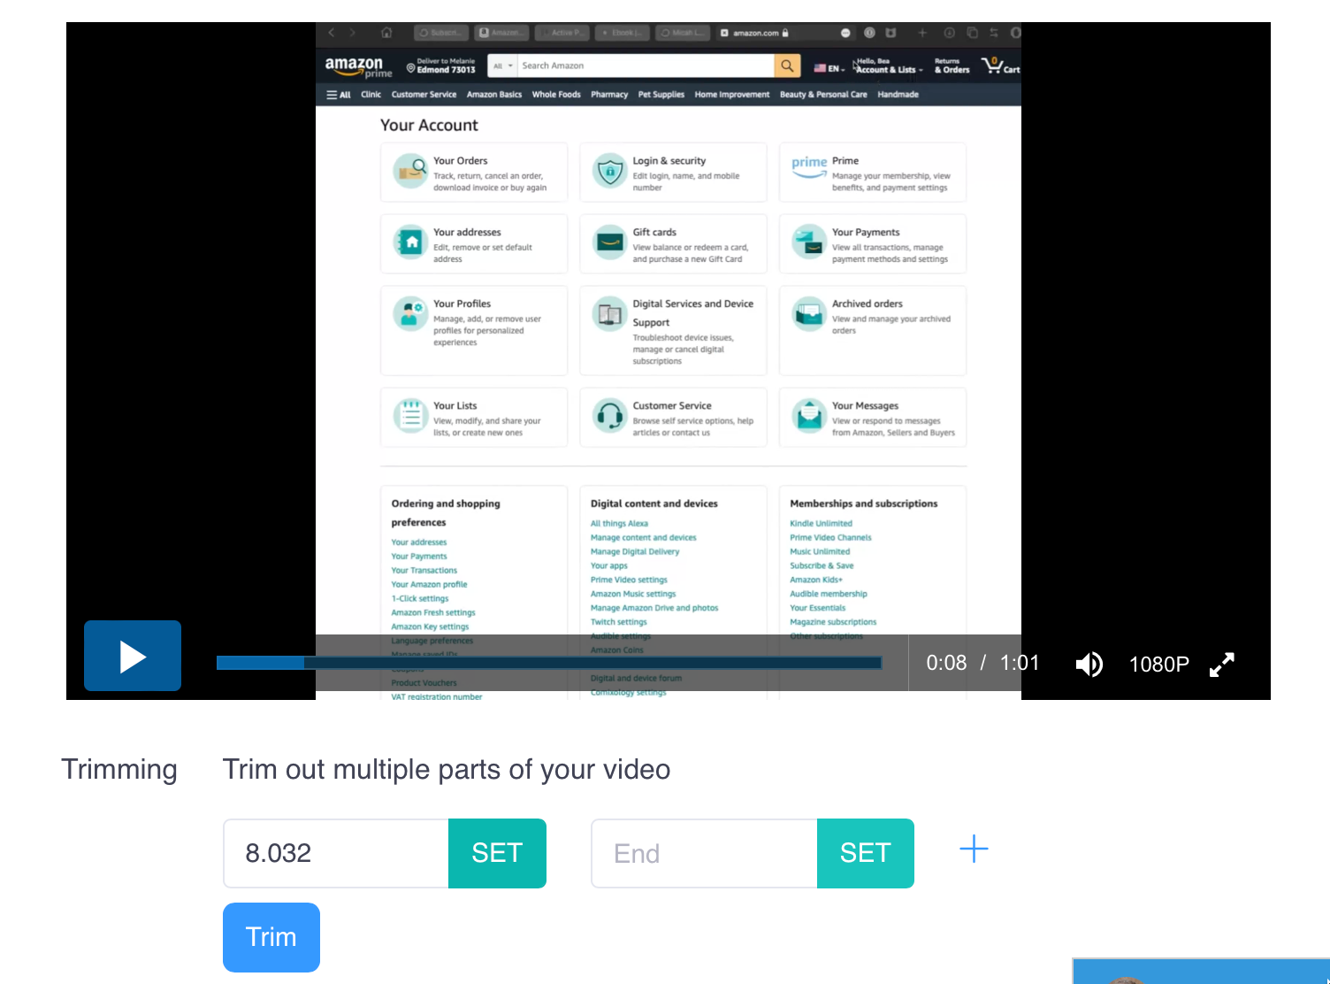1330x984 pixels.
Task: Click the Archived orders icon
Action: pos(809,313)
